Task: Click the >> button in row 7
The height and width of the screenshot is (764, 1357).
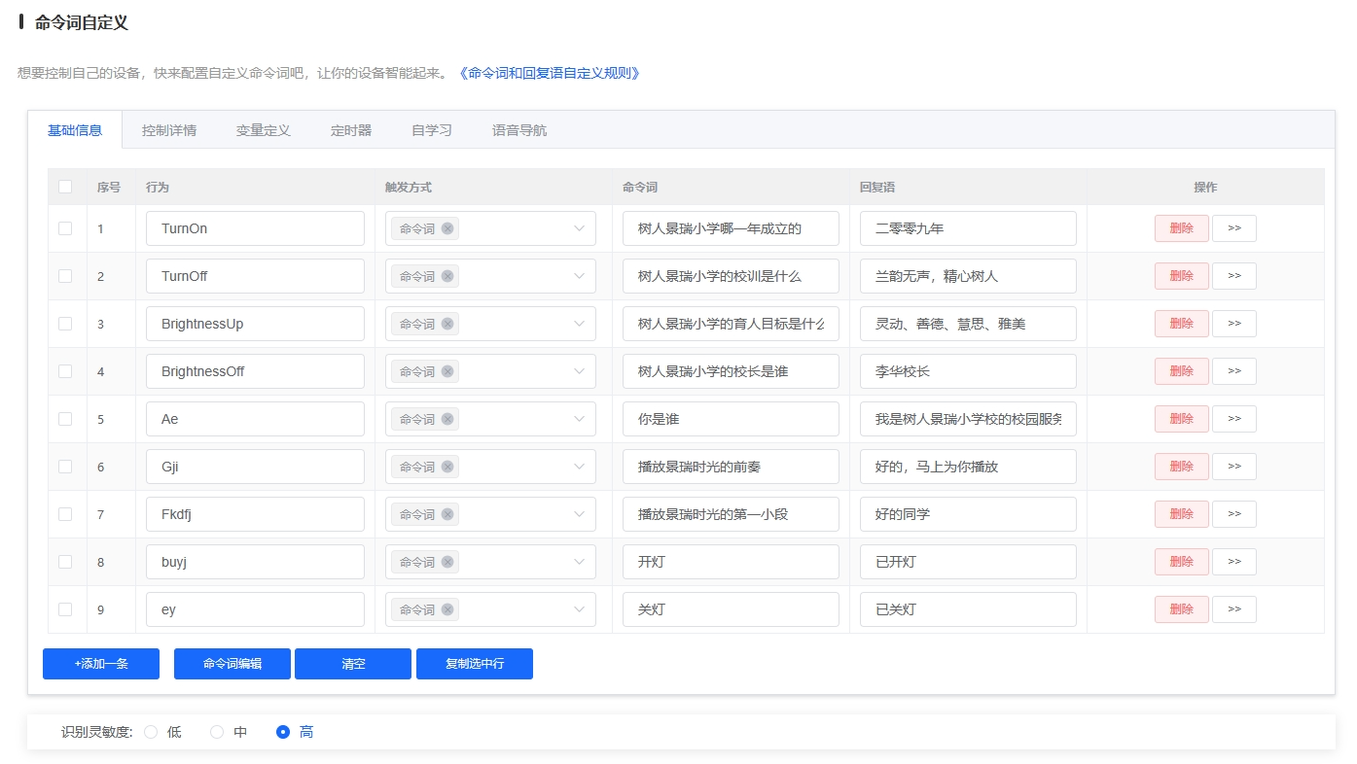Action: pos(1234,514)
